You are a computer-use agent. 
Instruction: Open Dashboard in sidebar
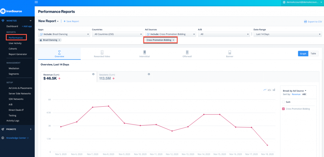(x=12, y=27)
